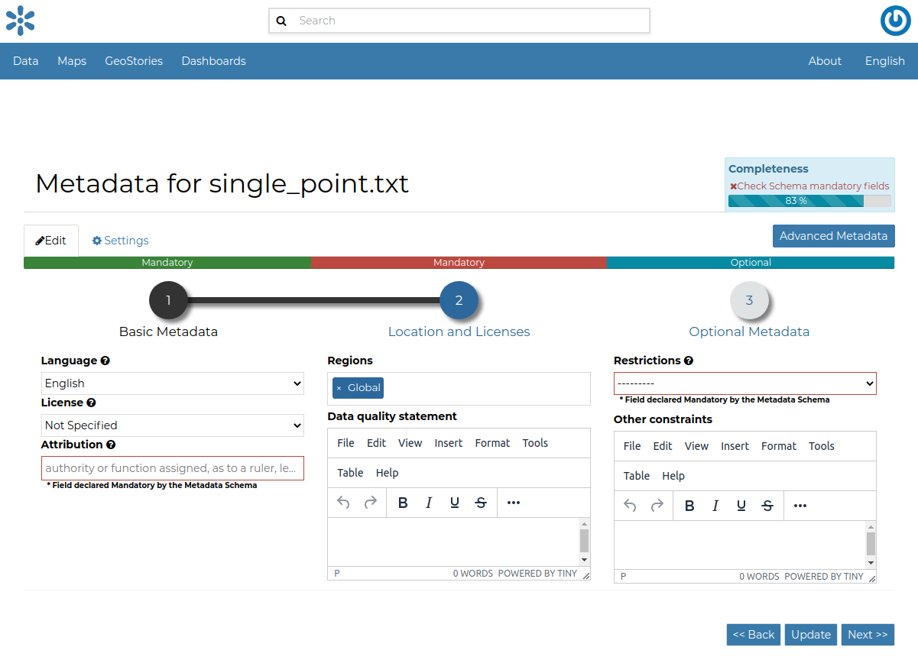This screenshot has width=918, height=663.
Task: Open the Insert menu in Data quality editor
Action: (448, 443)
